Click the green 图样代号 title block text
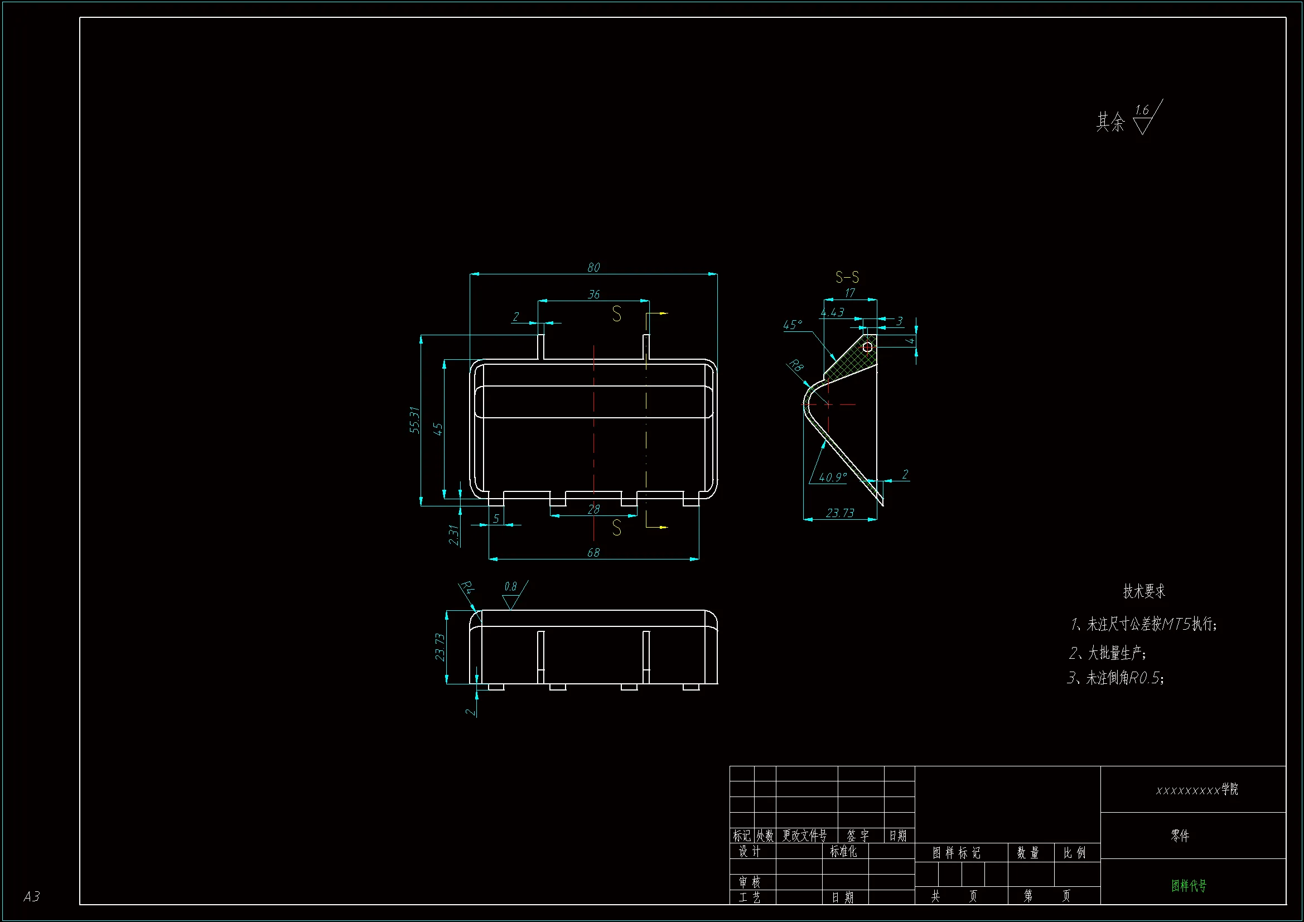This screenshot has height=922, width=1304. coord(1189,886)
